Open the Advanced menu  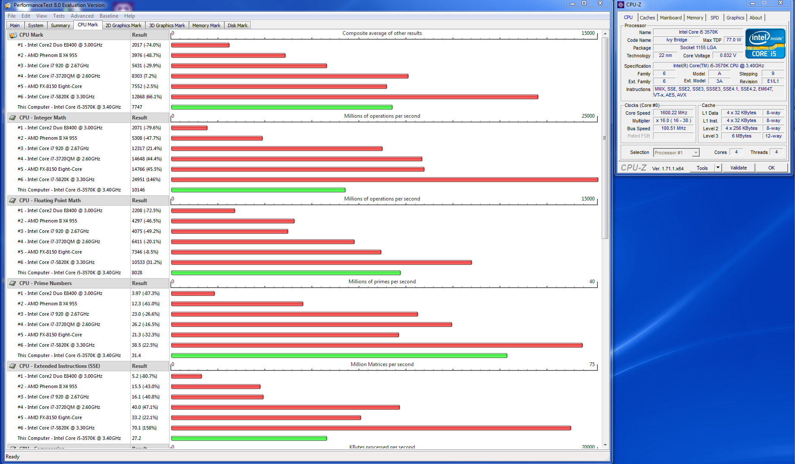(x=82, y=16)
